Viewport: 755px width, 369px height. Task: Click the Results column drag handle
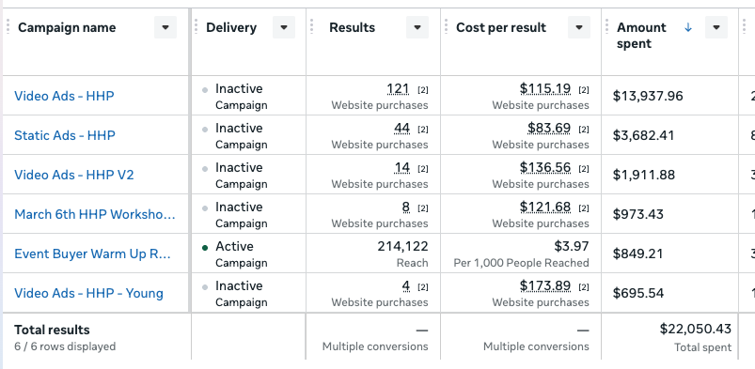[311, 27]
